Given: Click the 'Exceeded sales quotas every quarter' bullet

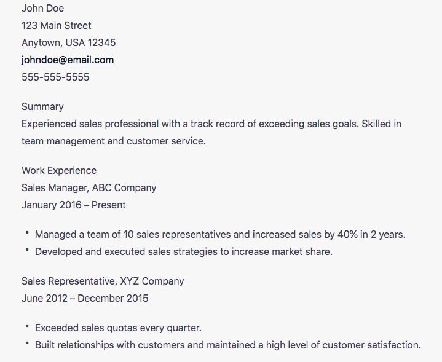Looking at the screenshot, I should 118,328.
